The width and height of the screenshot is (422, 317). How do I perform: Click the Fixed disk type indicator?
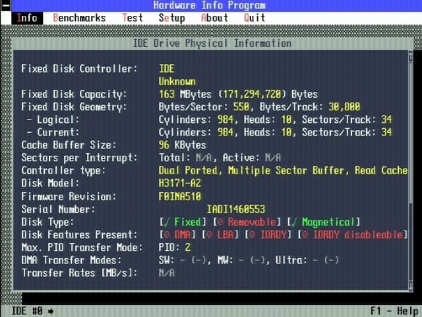183,222
